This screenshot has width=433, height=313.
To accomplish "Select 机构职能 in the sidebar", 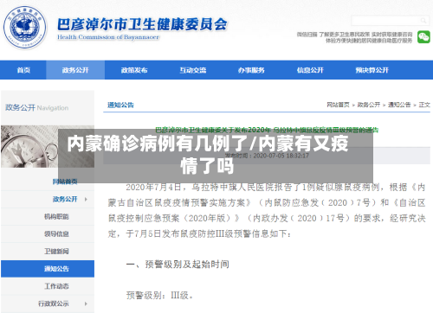I will click(56, 217).
